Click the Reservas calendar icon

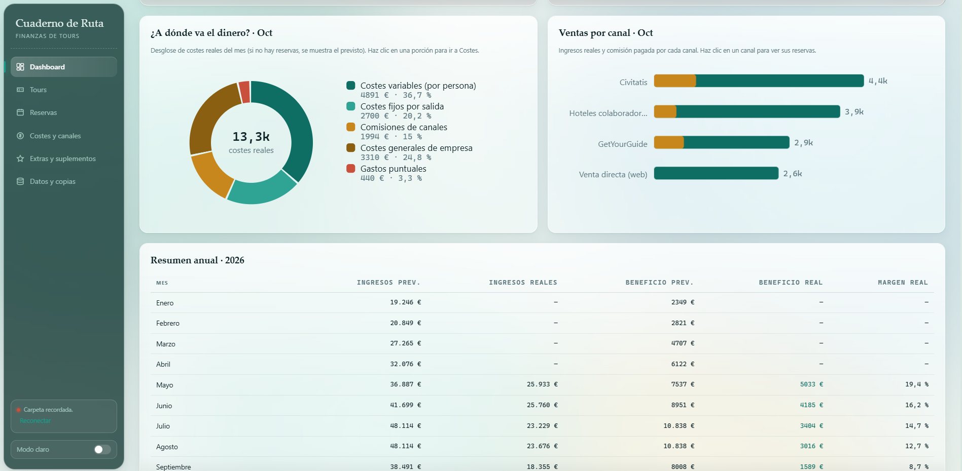20,112
